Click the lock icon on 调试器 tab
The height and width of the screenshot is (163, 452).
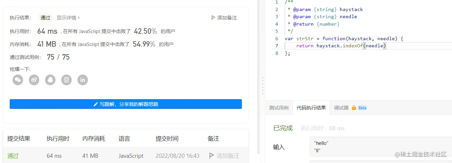[x=354, y=108]
